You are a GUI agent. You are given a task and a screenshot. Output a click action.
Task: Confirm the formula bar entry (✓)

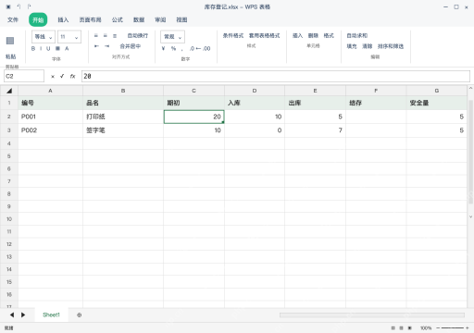pos(62,76)
